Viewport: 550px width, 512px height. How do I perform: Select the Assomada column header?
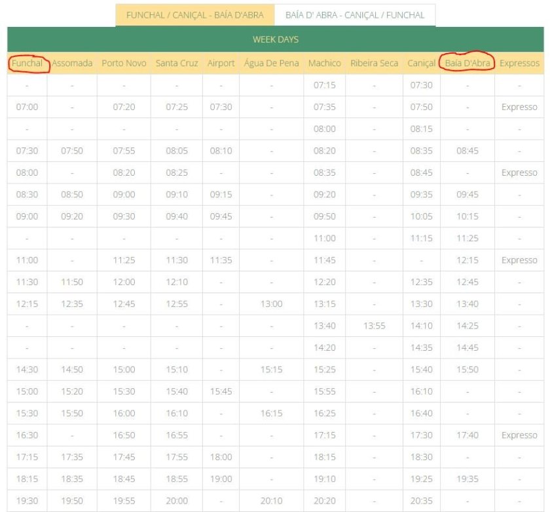(72, 64)
